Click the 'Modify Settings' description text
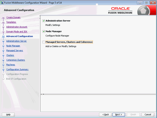157x118 pixels. (x=53, y=25)
